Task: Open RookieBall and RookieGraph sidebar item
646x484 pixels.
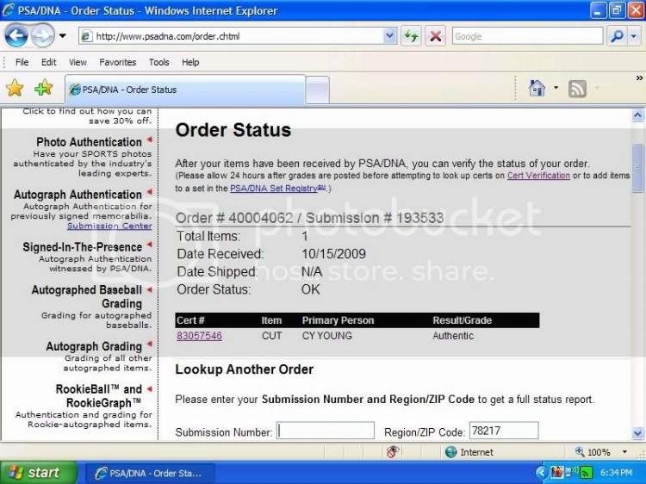Action: coord(99,396)
